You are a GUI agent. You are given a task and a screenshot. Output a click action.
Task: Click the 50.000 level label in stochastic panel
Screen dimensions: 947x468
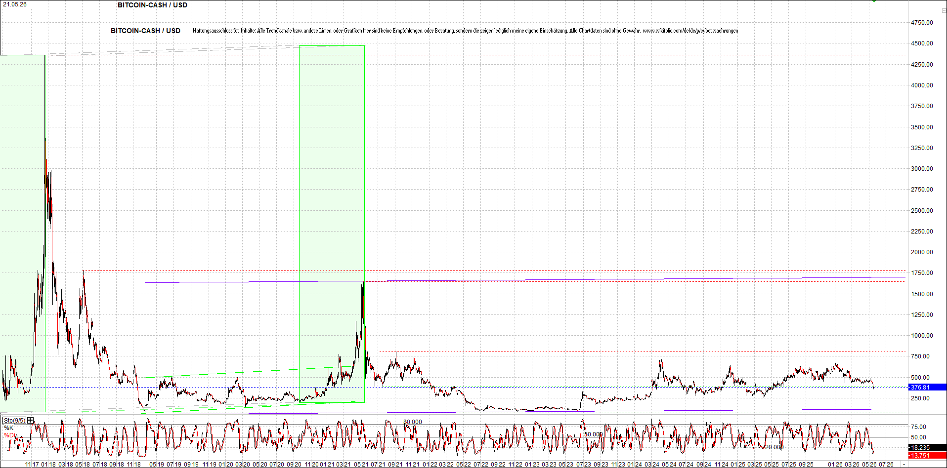[x=594, y=434]
